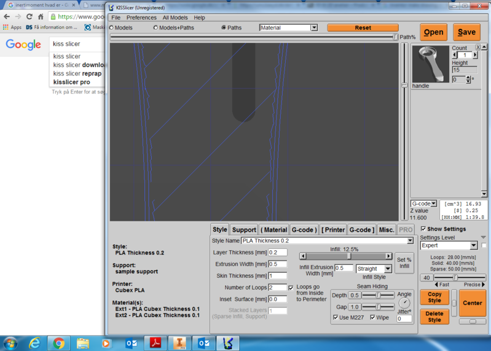Open Adobe Reader from the taskbar
The image size is (491, 351).
155,344
